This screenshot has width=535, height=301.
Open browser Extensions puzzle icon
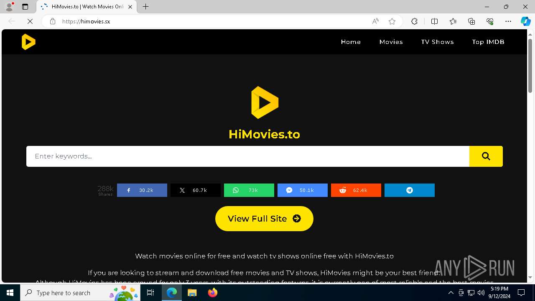coord(414,21)
